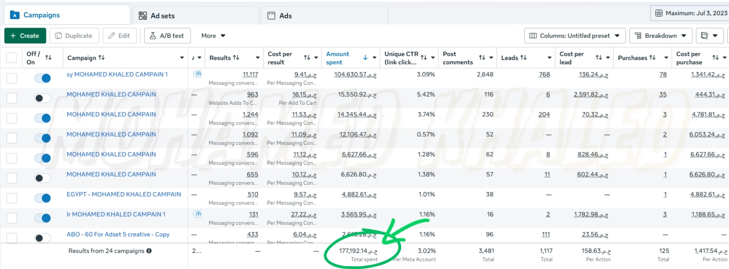Open the Campaign column options caret
This screenshot has height=269, width=729.
(x=182, y=58)
